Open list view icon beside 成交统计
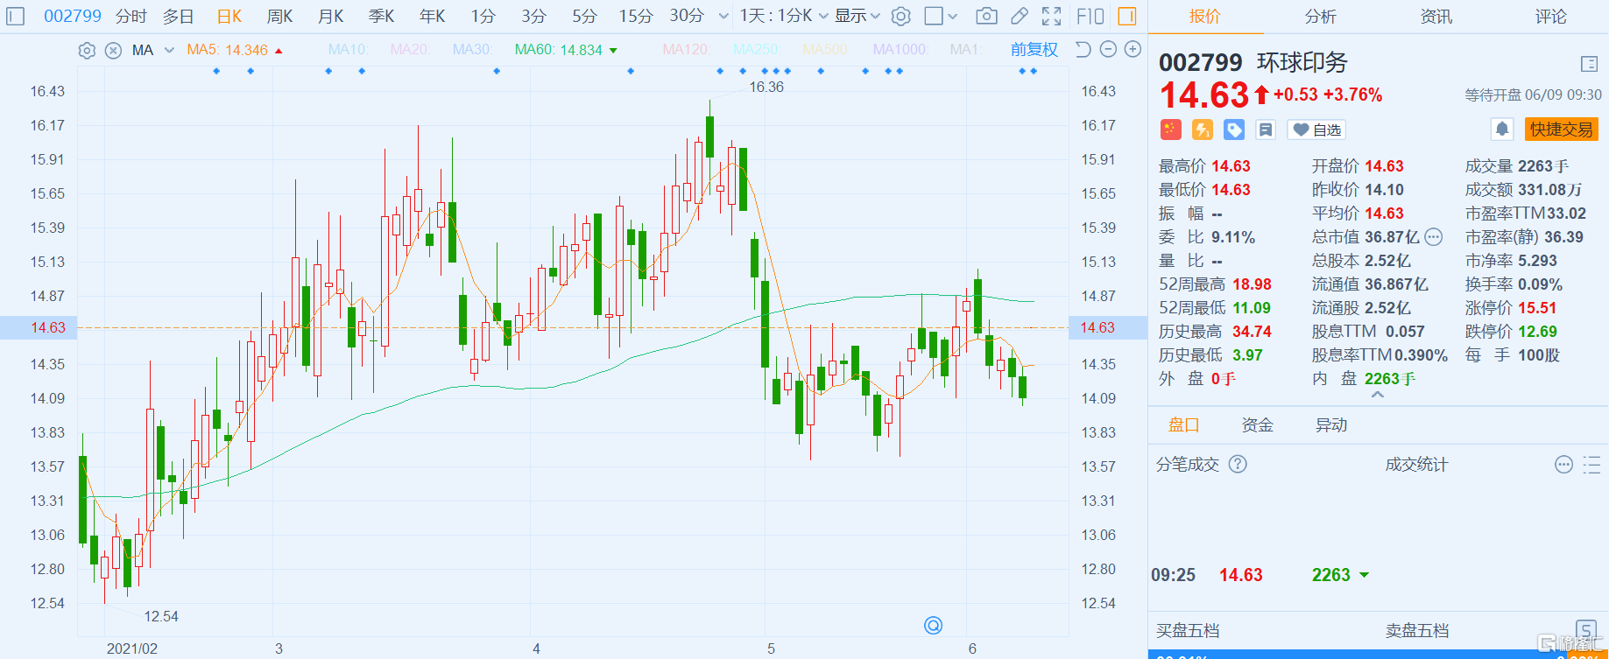The image size is (1609, 659). tap(1592, 465)
